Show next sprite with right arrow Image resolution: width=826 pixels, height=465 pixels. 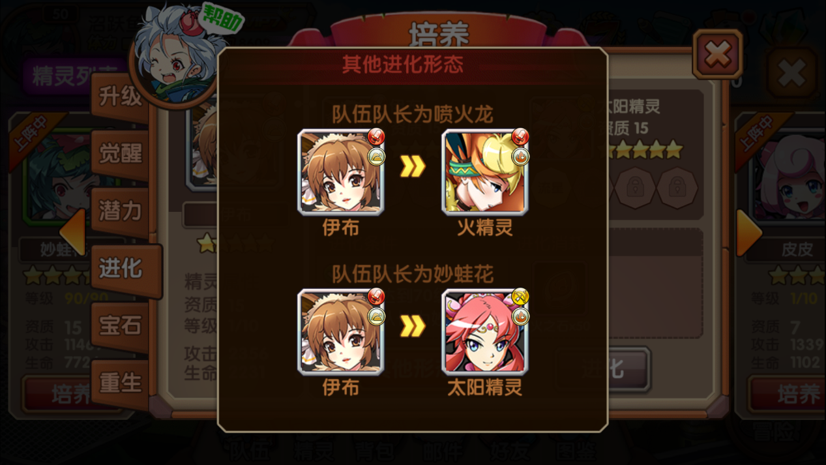(x=749, y=233)
